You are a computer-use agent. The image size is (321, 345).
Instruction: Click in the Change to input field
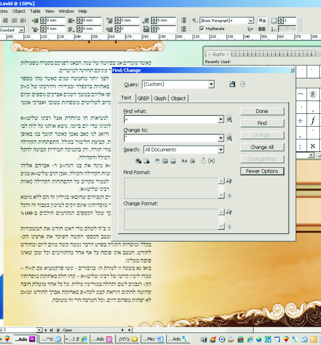171,138
